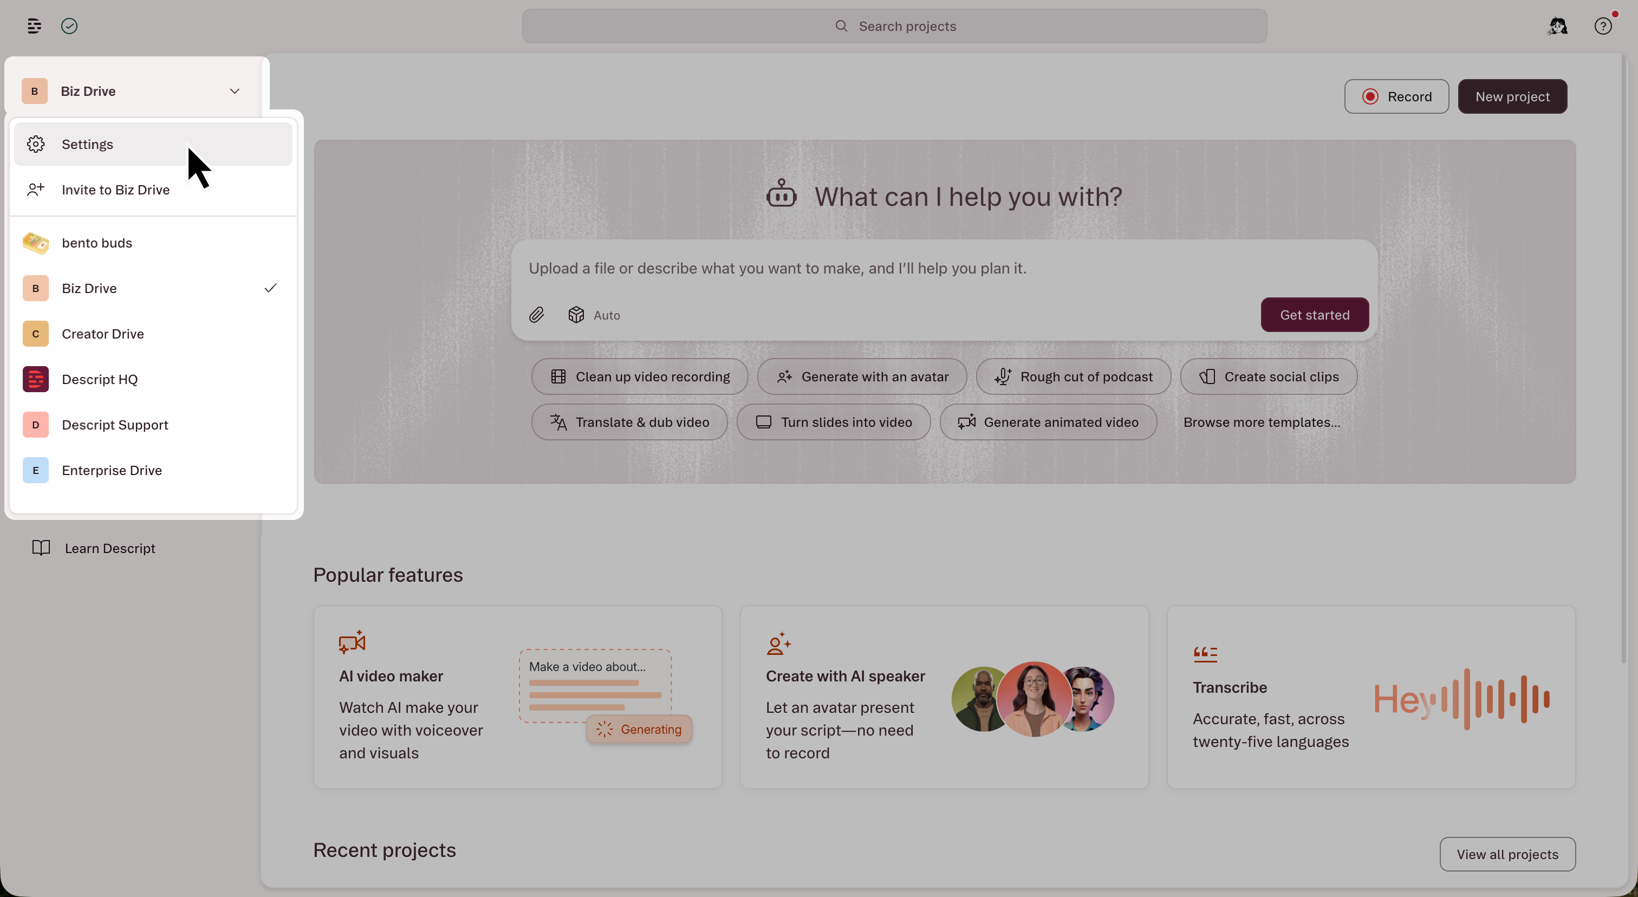This screenshot has height=897, width=1638.
Task: Focus the Search projects field
Action: point(894,26)
